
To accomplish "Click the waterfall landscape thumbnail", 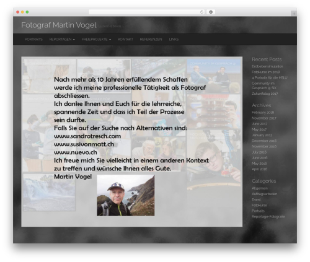I will pyautogui.click(x=49, y=192).
